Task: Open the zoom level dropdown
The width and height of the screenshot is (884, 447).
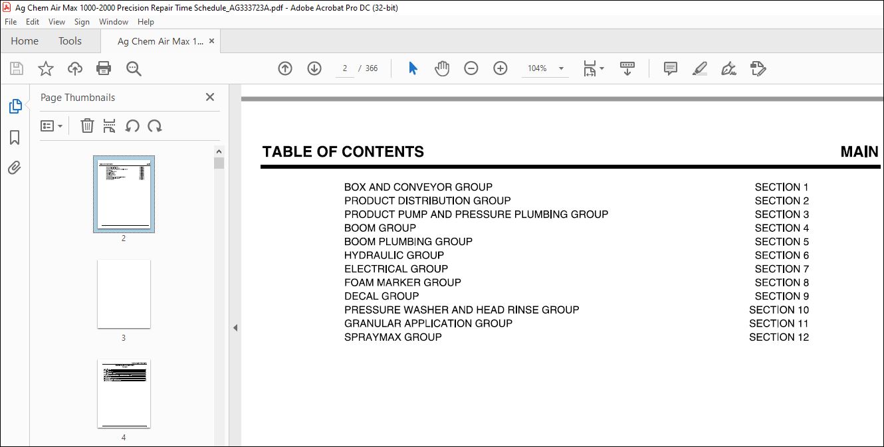Action: tap(561, 68)
